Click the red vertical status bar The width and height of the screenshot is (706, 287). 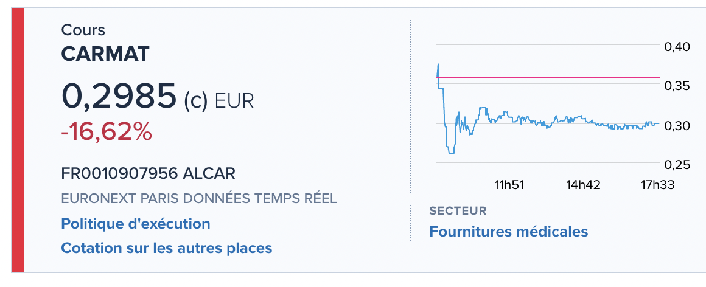[18, 140]
